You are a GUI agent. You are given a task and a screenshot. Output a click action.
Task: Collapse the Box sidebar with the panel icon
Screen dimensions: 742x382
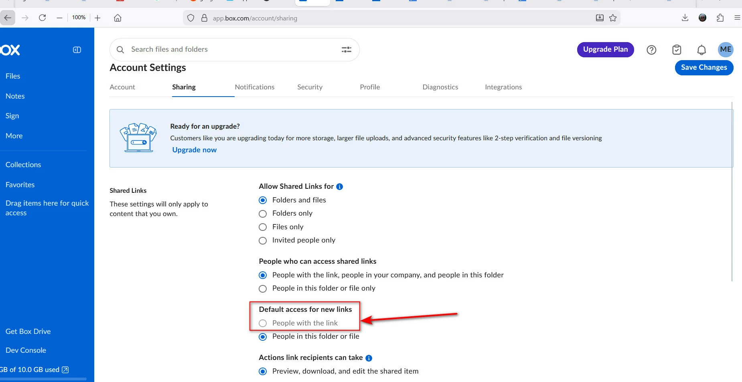(x=77, y=50)
